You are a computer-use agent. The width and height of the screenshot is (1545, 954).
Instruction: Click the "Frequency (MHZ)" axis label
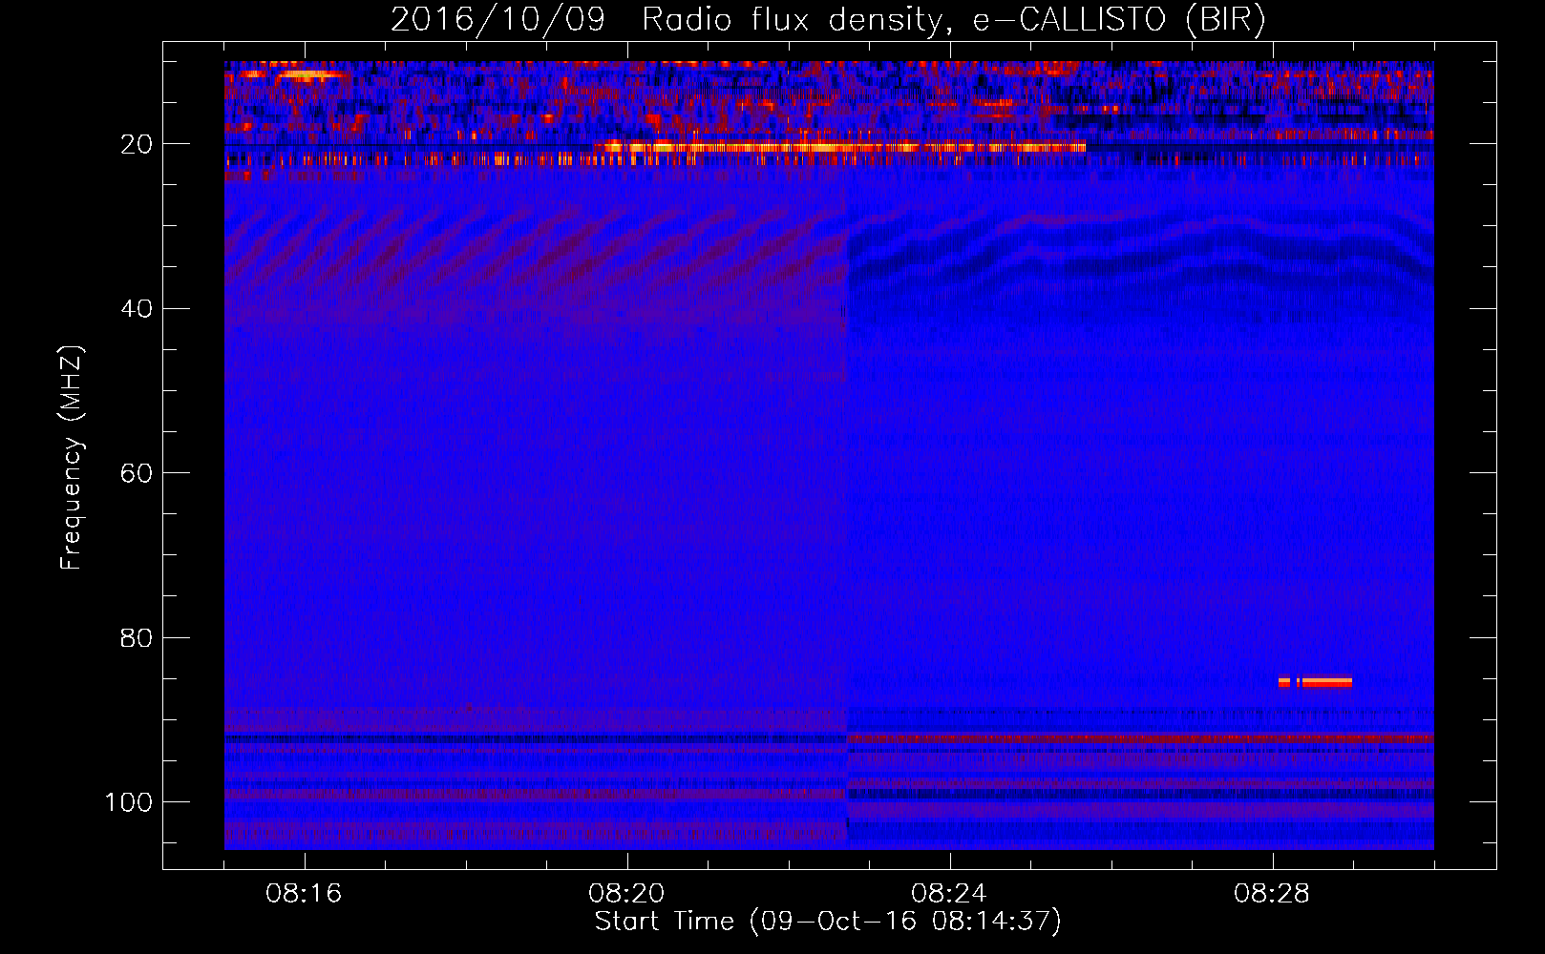72,458
